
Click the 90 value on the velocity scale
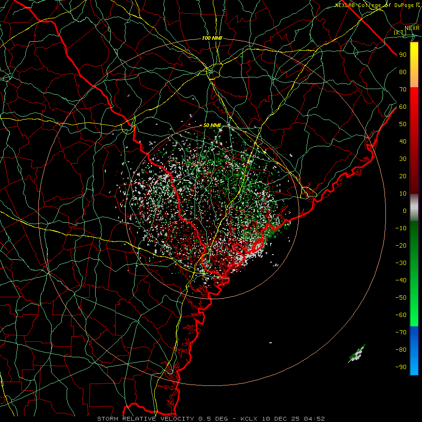[x=403, y=55]
